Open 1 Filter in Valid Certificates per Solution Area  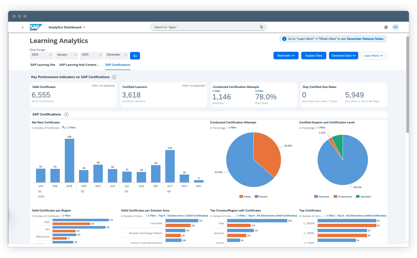pyautogui.click(x=152, y=216)
